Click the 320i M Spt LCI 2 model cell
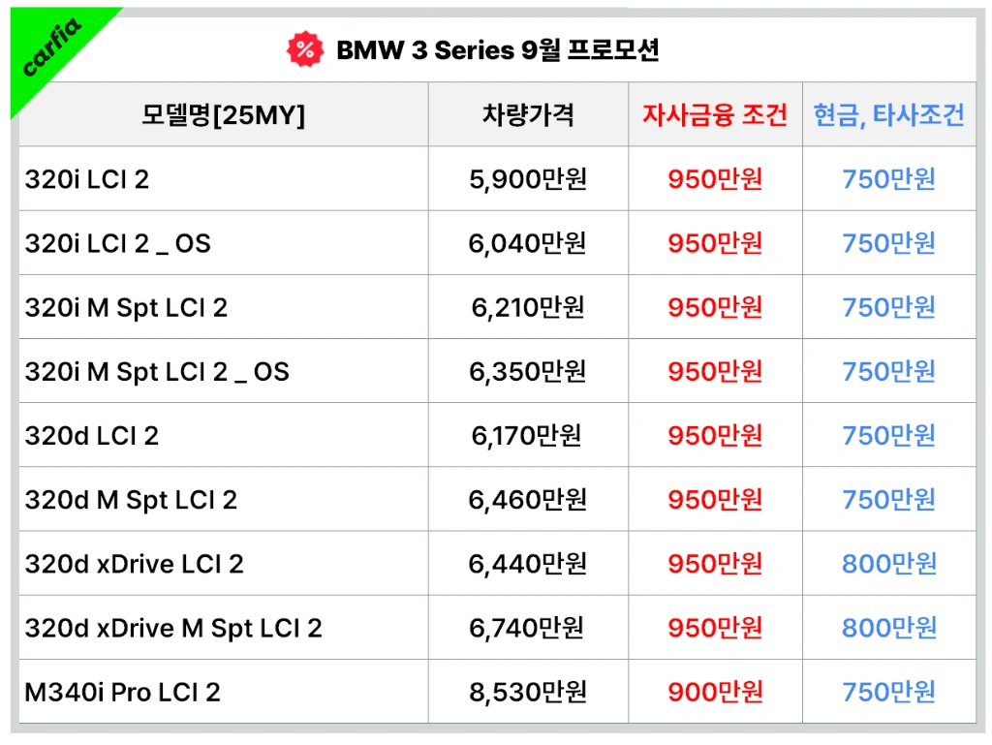992x745 pixels. (x=126, y=307)
